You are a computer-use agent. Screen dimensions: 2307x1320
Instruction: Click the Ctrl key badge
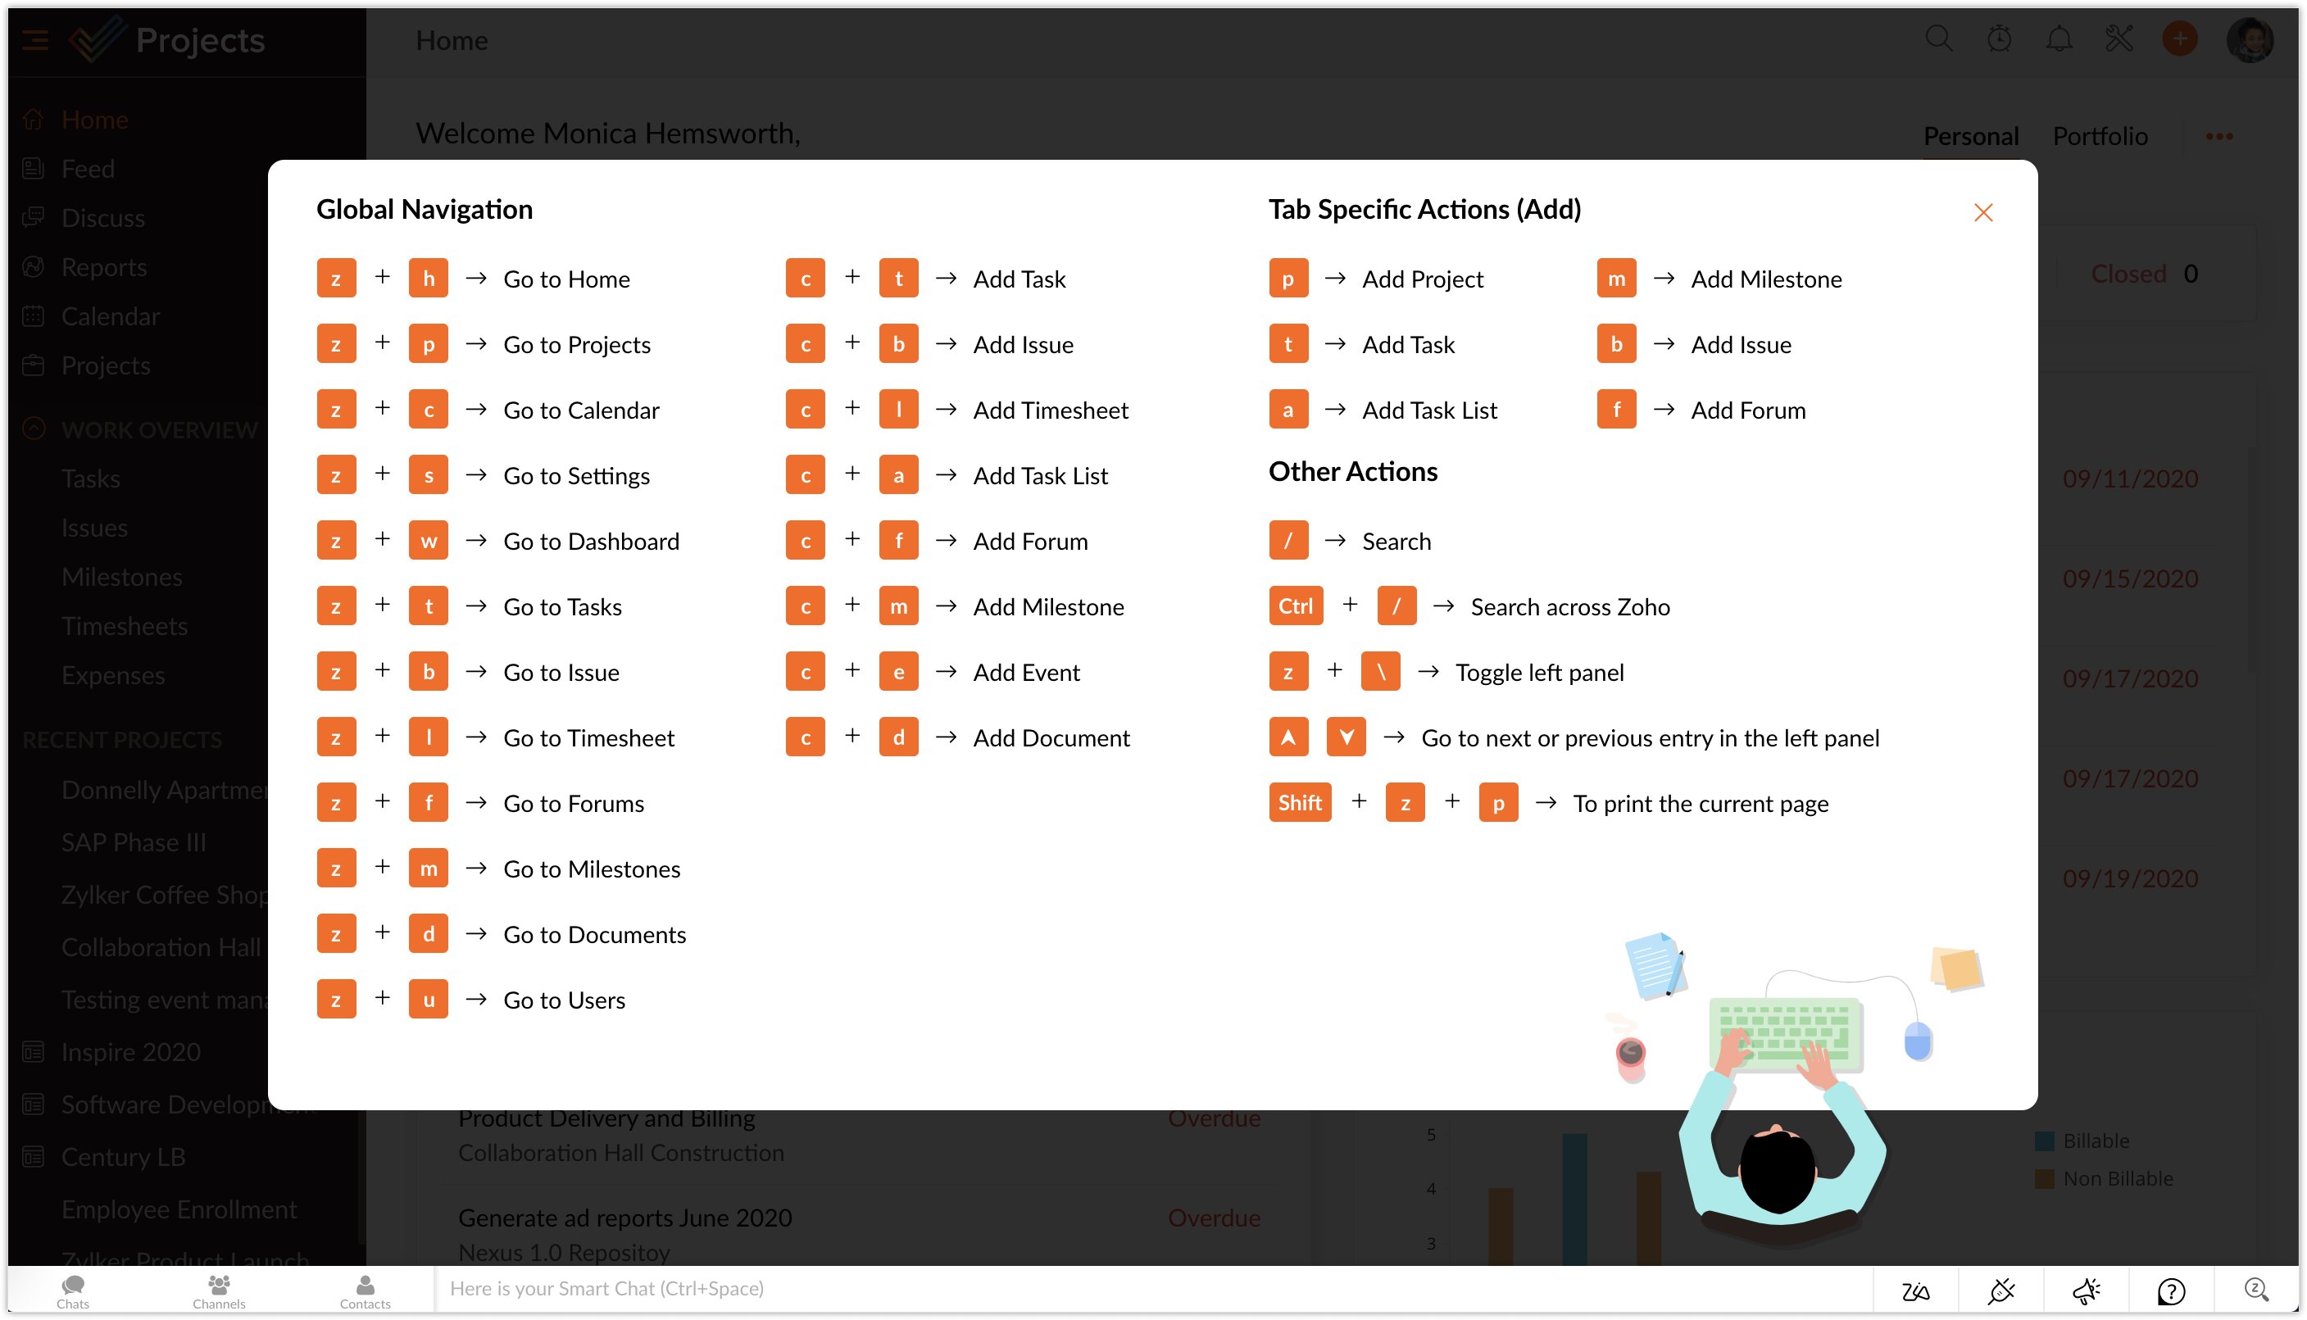[1296, 606]
